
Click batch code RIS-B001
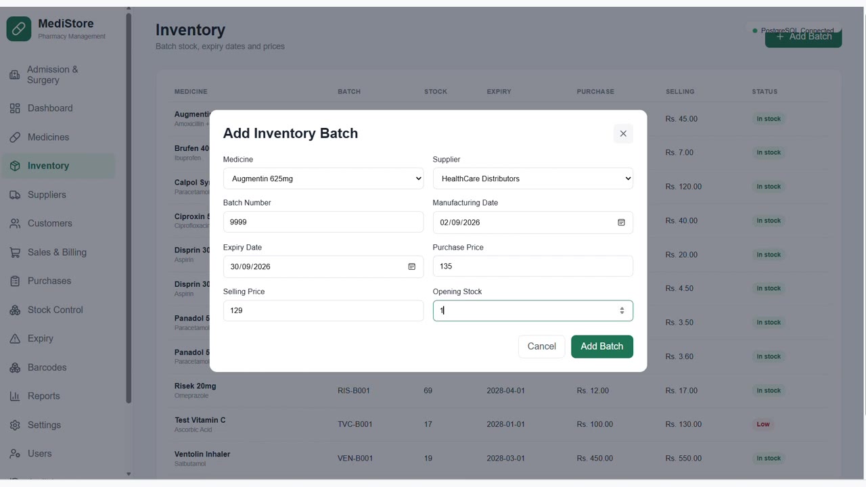coord(354,390)
